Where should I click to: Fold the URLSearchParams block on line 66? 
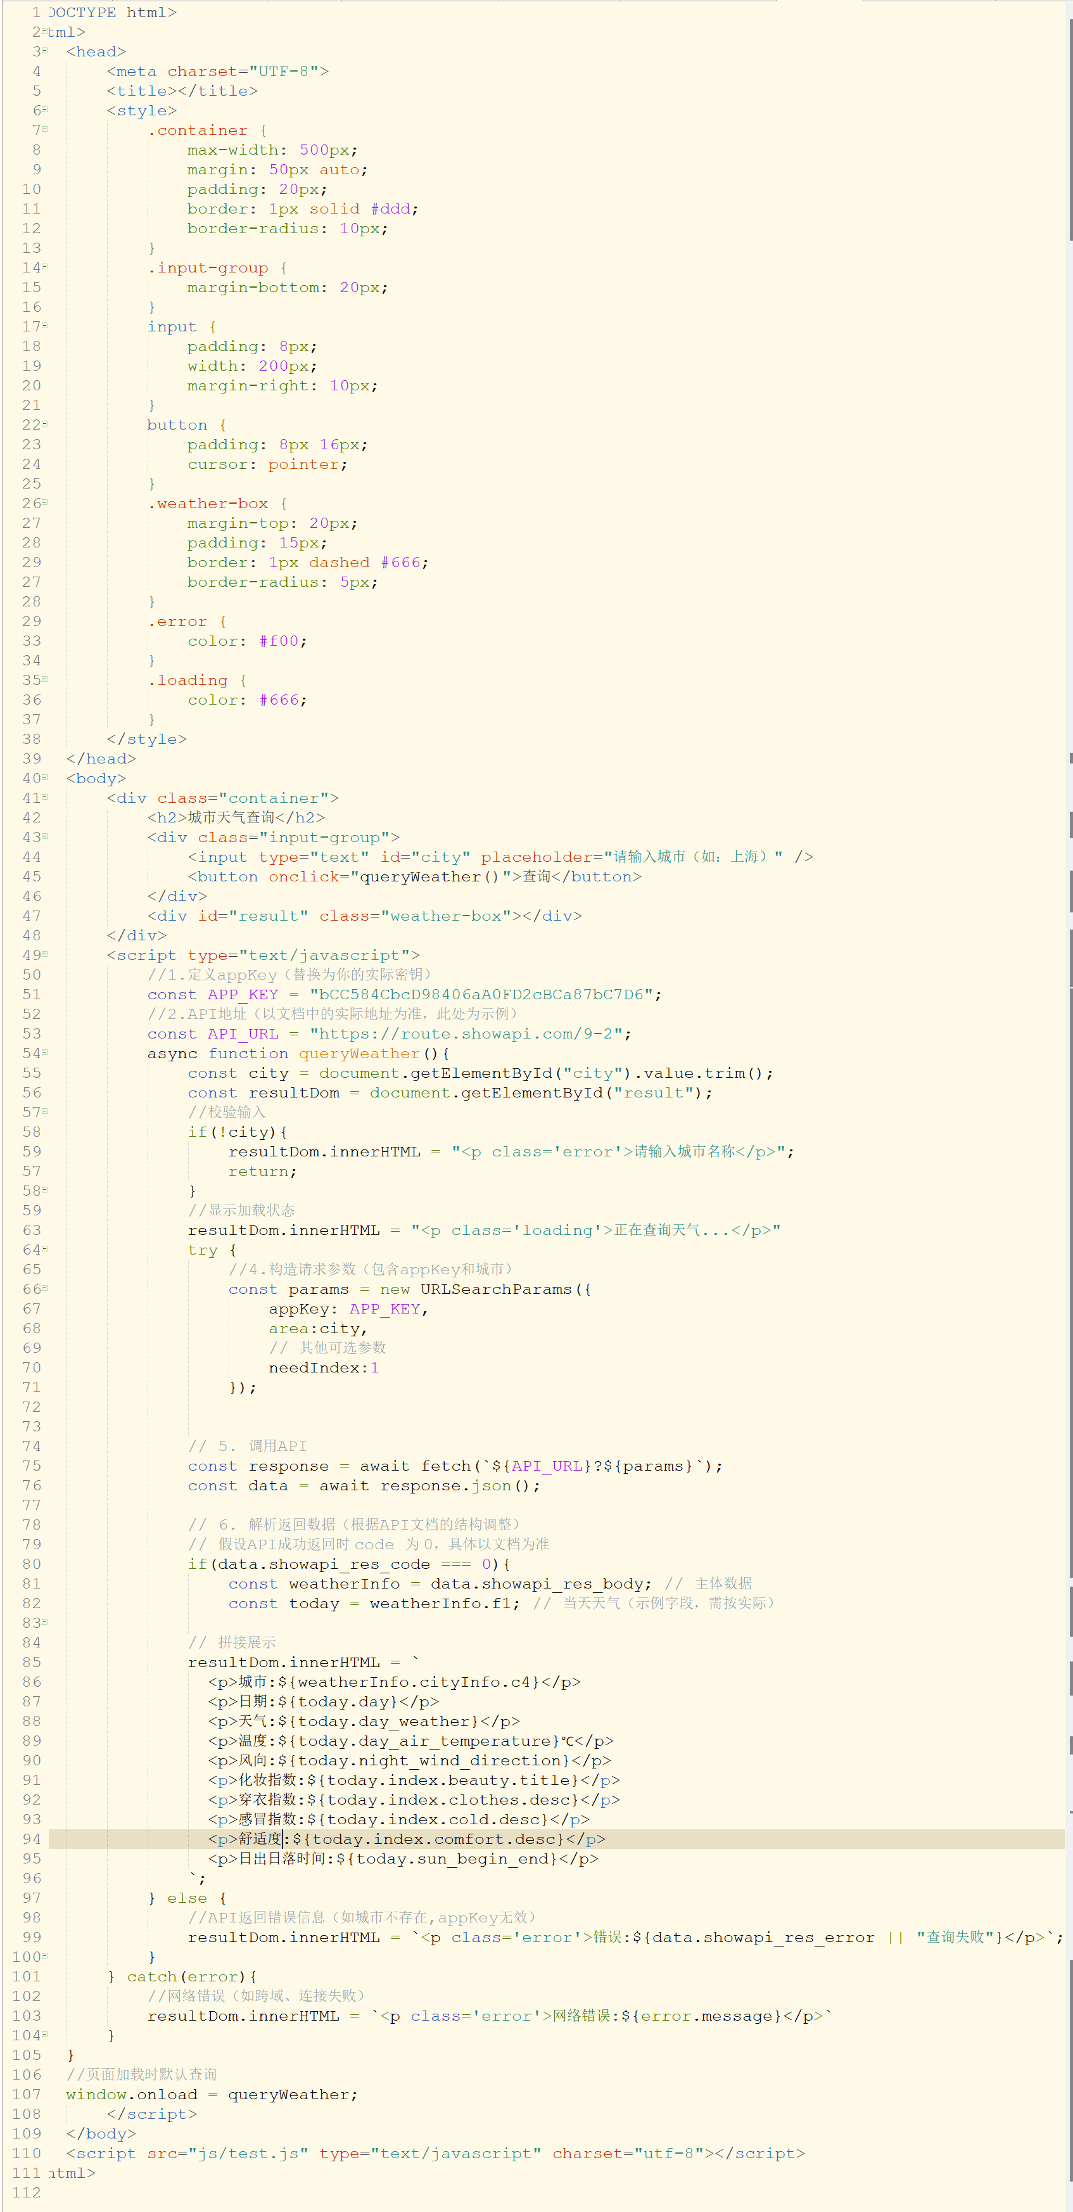tap(44, 1289)
